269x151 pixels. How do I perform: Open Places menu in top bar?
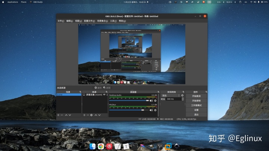(x=24, y=2)
